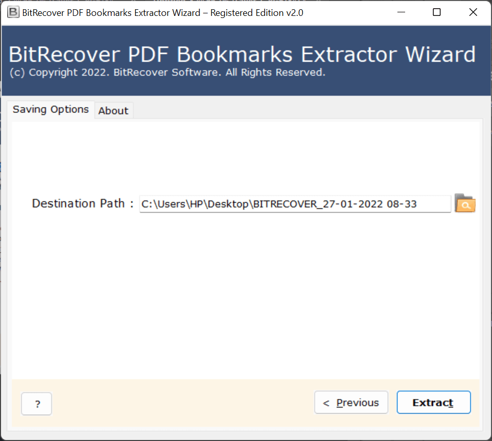Minimize the PDF Bookmarks Extractor window
The height and width of the screenshot is (441, 492).
point(400,13)
